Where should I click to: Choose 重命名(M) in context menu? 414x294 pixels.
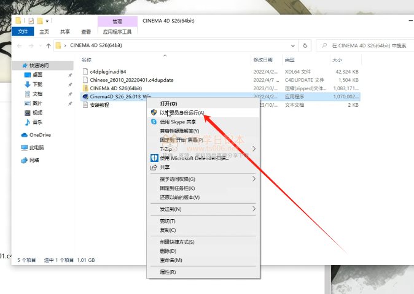(x=203, y=260)
